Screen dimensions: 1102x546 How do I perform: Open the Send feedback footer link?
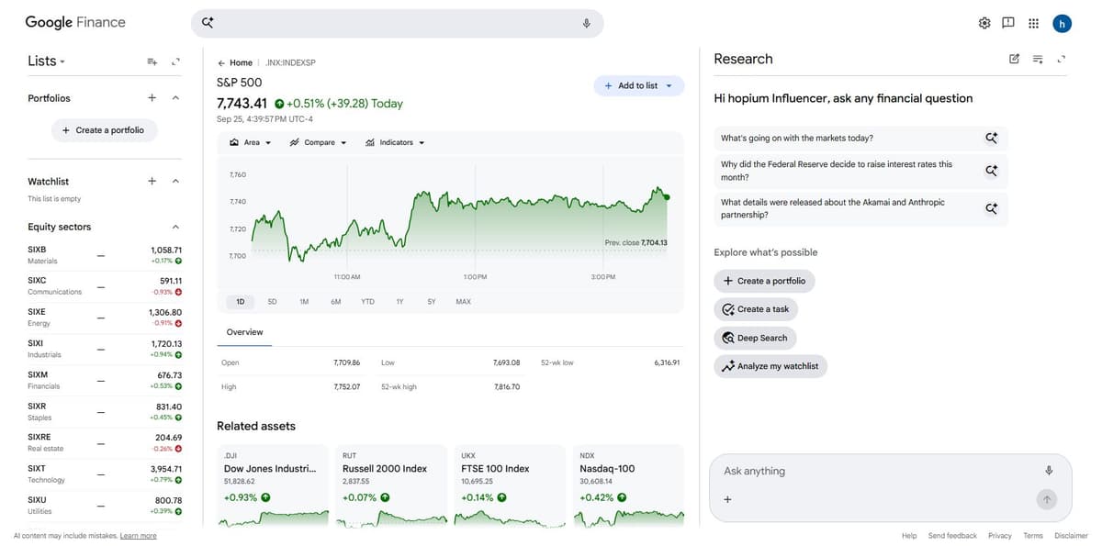point(952,536)
